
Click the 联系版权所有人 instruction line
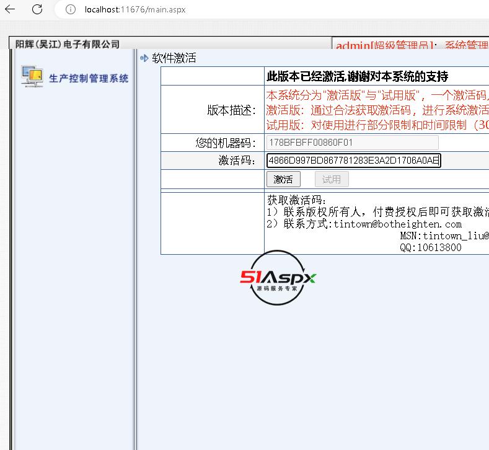377,212
